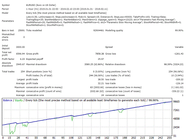This screenshot has height=140, width=186.
Task: Select the Absolute drawdown value 2945.67
Action: pos(20,64)
